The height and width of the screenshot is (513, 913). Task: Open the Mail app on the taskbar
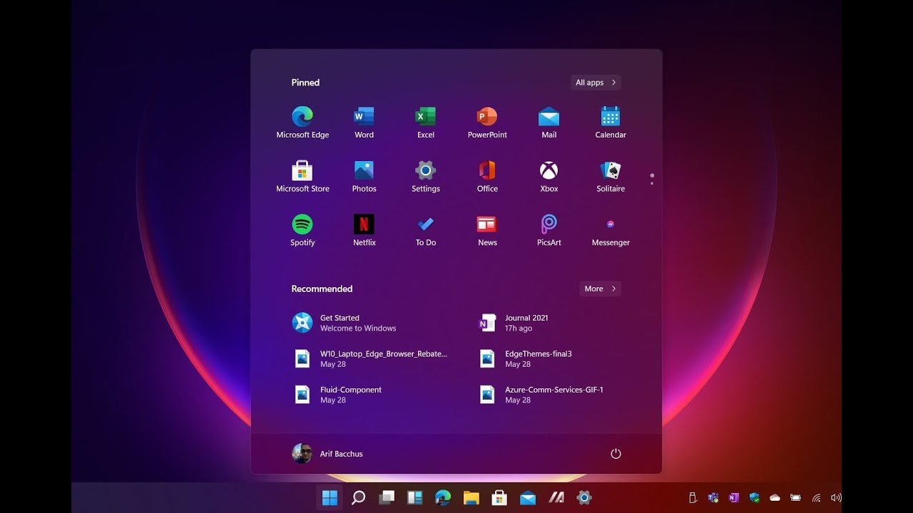pos(528,497)
